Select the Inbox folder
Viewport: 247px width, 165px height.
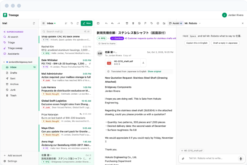(x=20, y=67)
